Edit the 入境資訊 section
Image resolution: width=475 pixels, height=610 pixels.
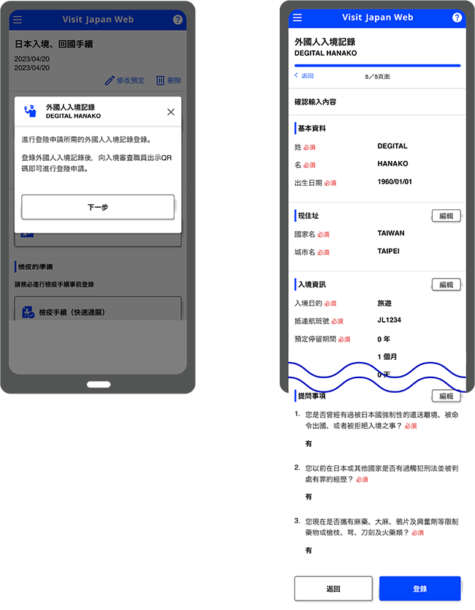[x=446, y=285]
